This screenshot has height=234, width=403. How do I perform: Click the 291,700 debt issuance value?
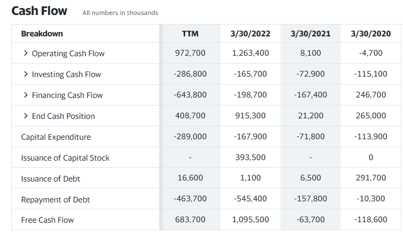point(370,178)
